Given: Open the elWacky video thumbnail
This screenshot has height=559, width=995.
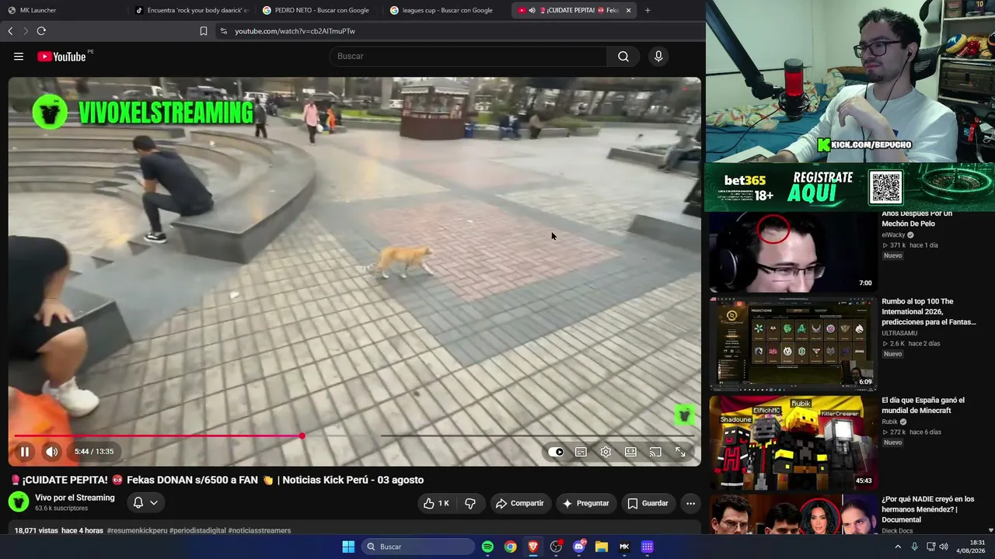Looking at the screenshot, I should tap(792, 252).
